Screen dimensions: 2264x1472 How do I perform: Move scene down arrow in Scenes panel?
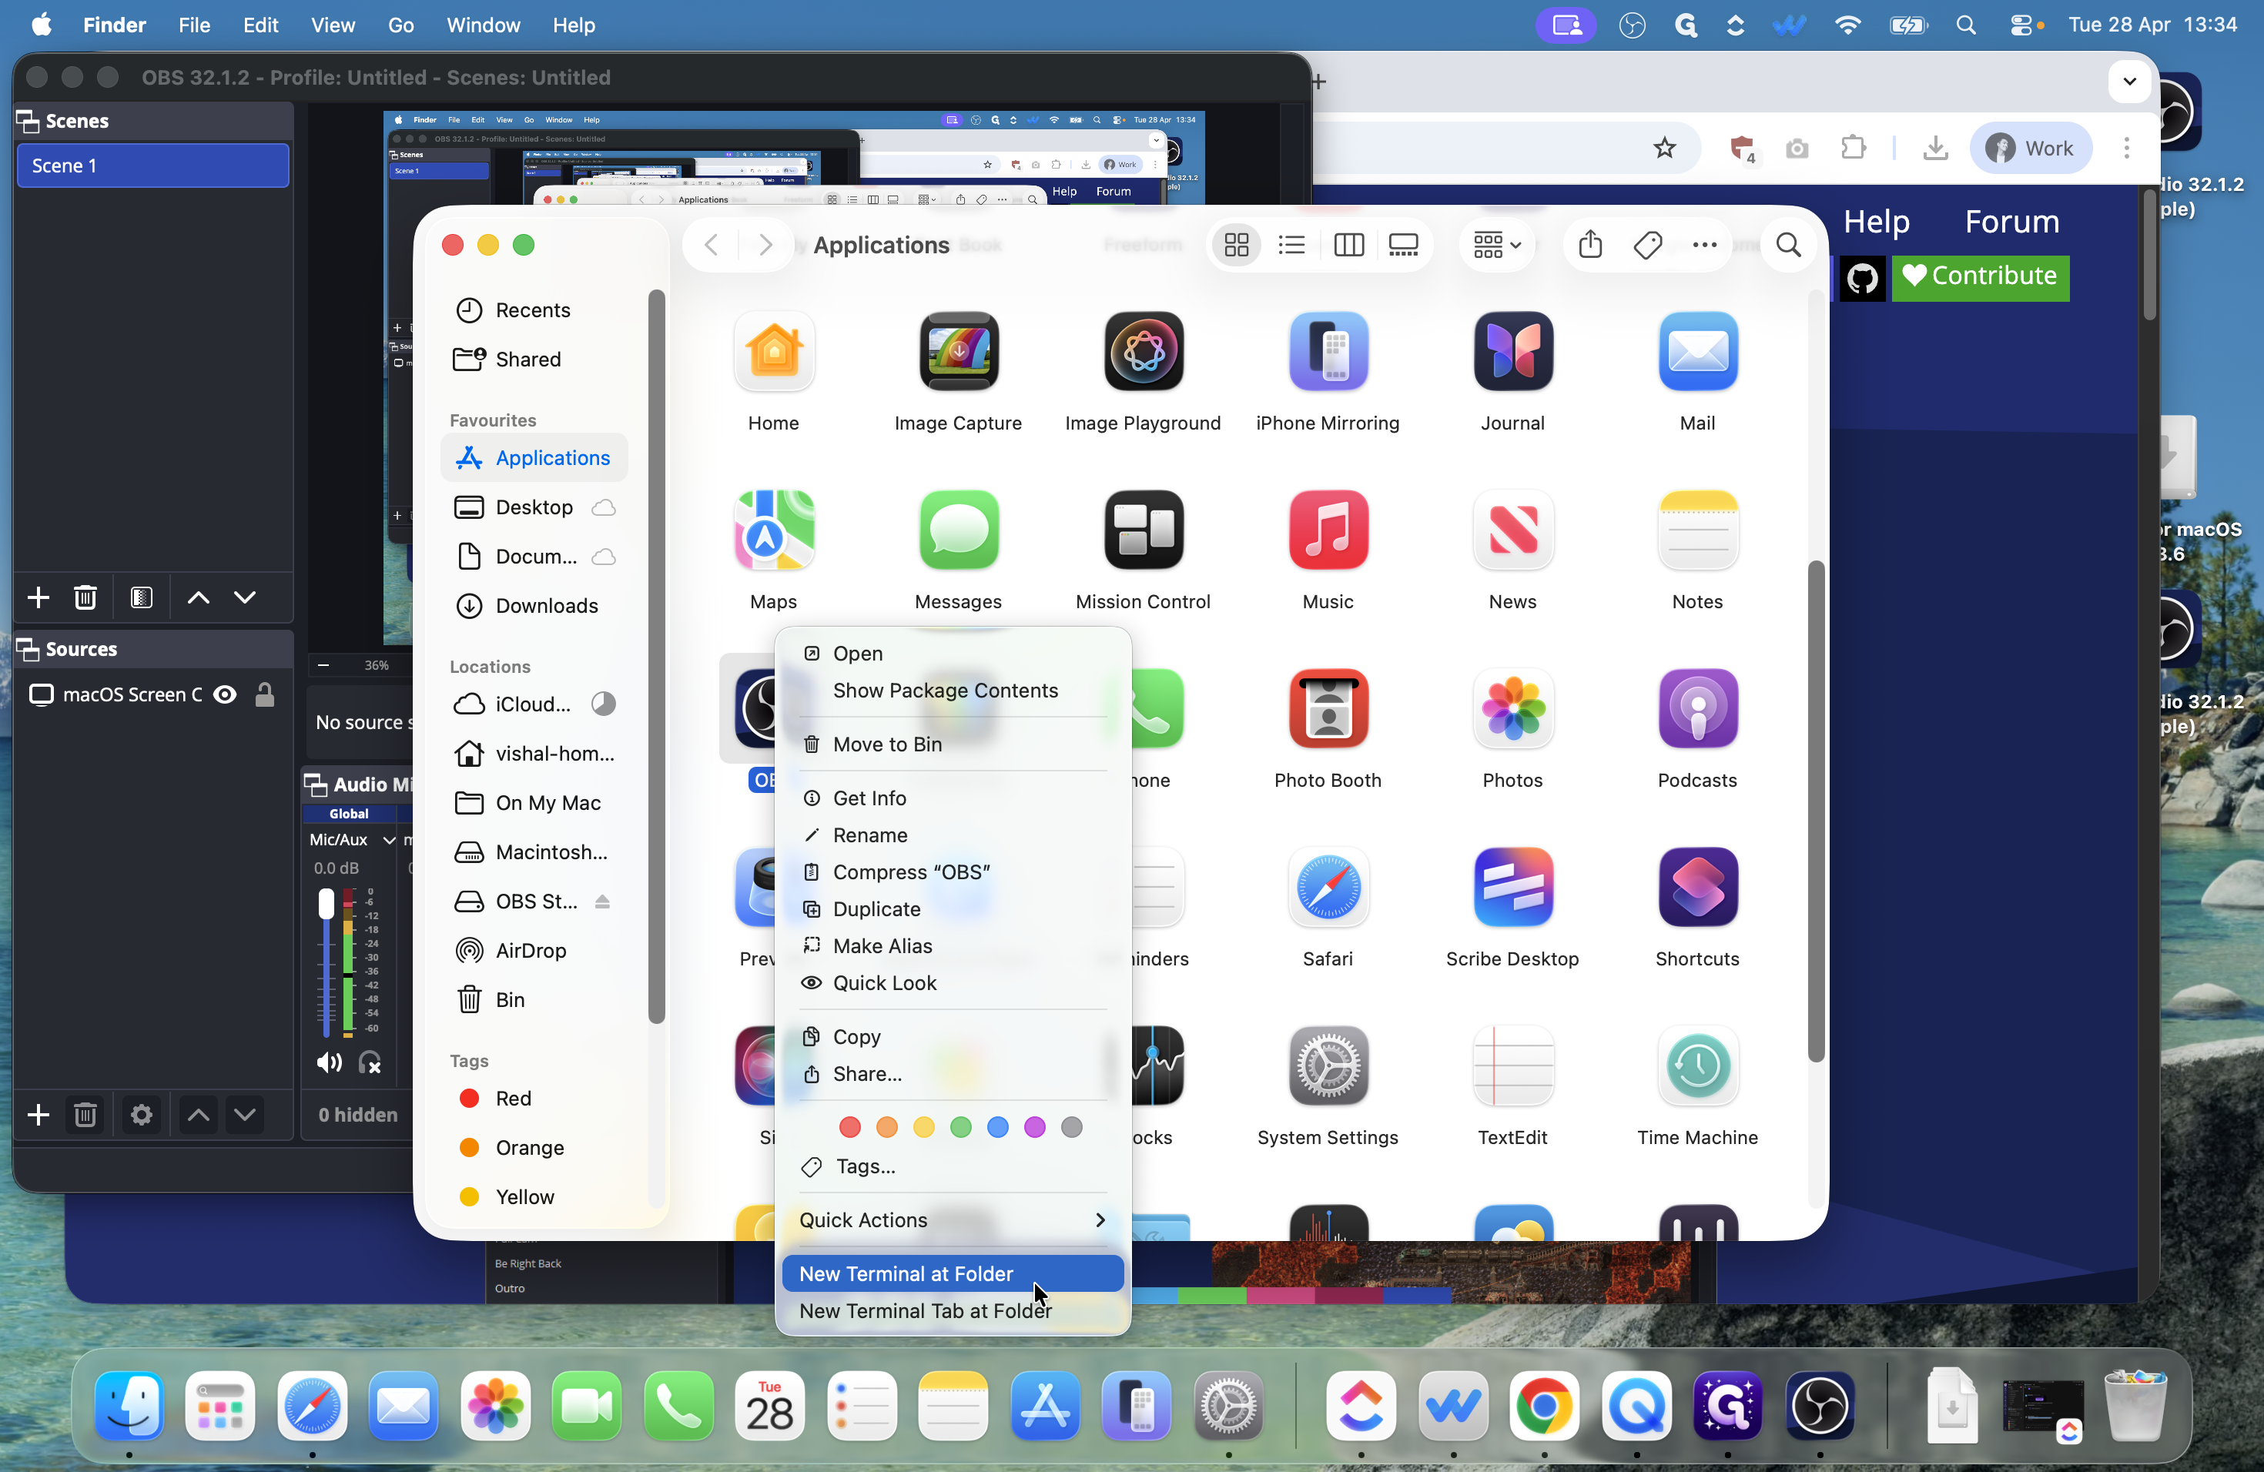point(244,597)
